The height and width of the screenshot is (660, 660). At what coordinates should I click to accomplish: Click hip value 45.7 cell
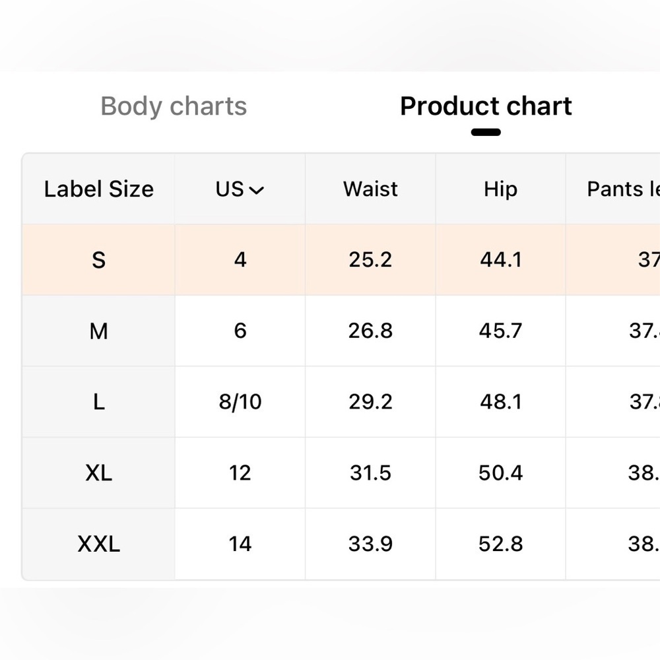coord(500,331)
